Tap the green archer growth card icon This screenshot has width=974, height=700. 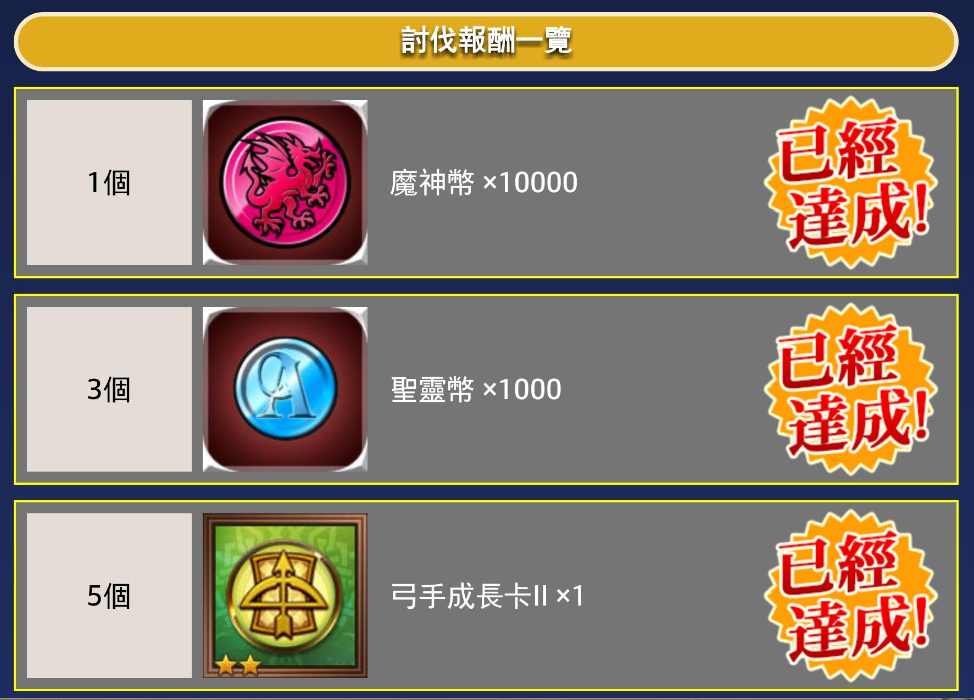[x=285, y=596]
